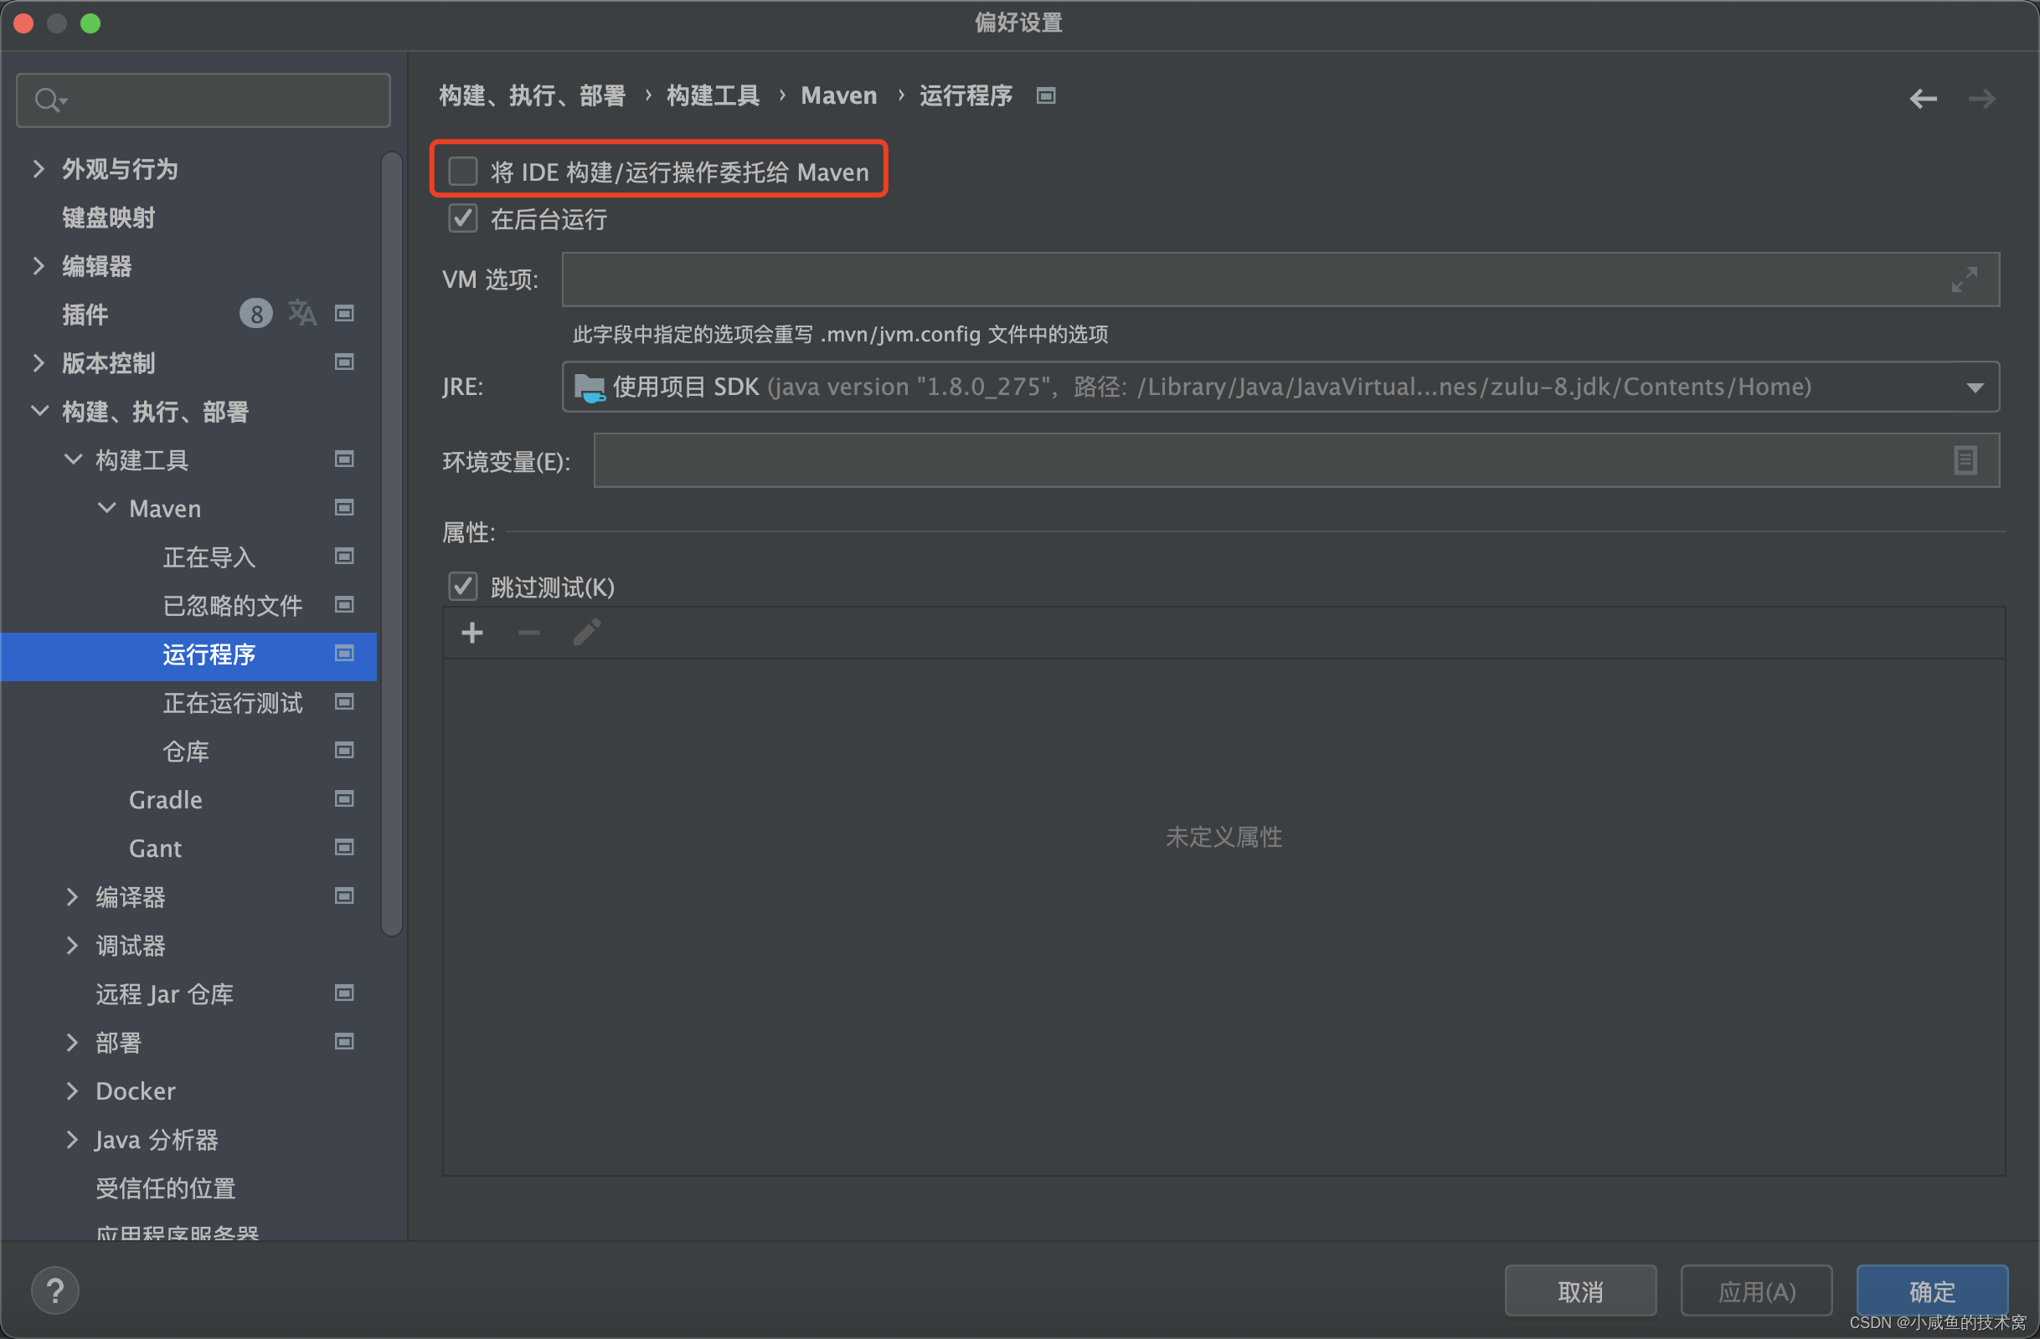The height and width of the screenshot is (1339, 2040).
Task: Go forward with the right arrow
Action: (1981, 99)
